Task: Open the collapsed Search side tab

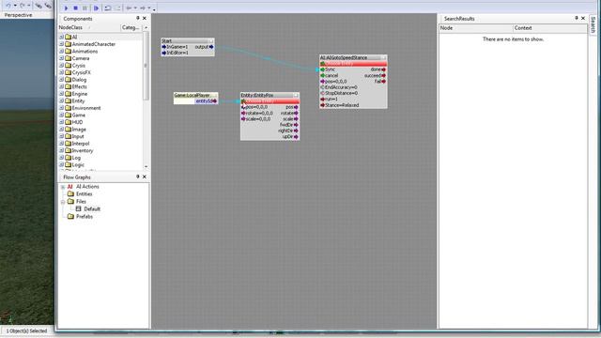Action: pos(593,24)
